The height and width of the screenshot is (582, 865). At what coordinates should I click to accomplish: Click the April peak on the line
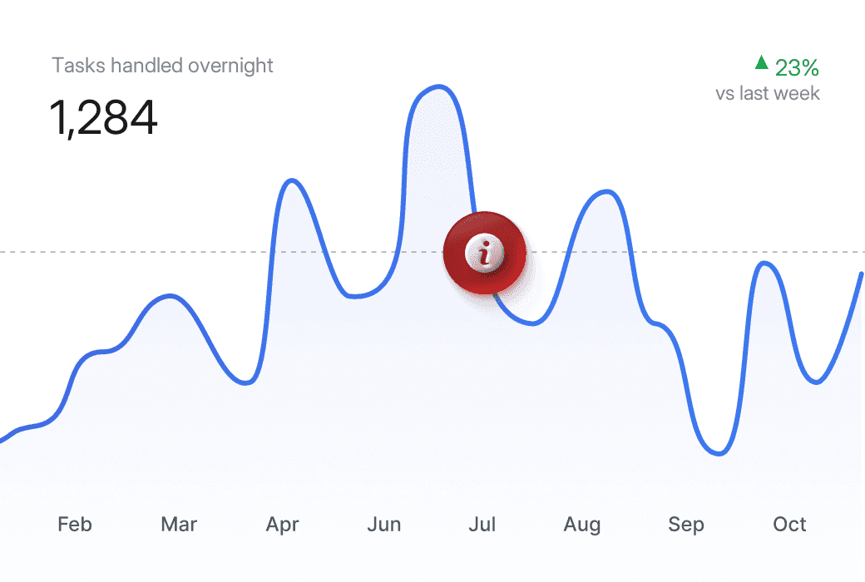tap(292, 180)
